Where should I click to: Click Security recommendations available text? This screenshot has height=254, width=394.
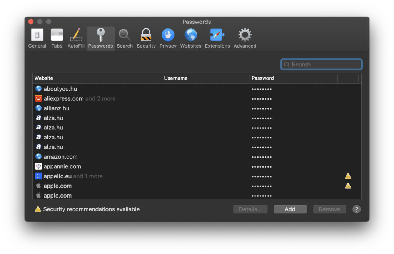91,209
